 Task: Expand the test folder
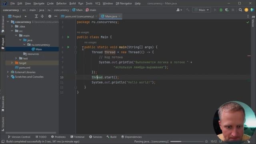[x=16, y=58]
